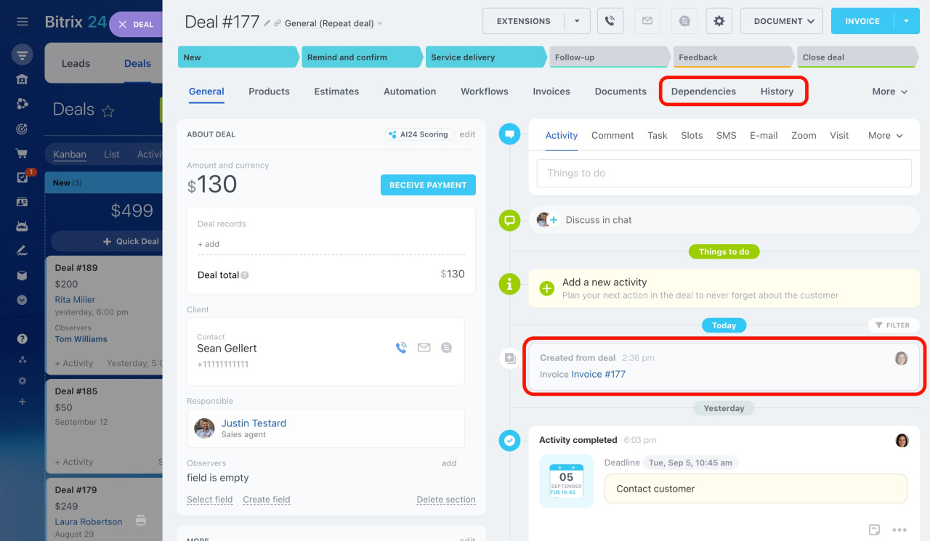Open the Automation tab
Screen dimensions: 930x541
[410, 91]
